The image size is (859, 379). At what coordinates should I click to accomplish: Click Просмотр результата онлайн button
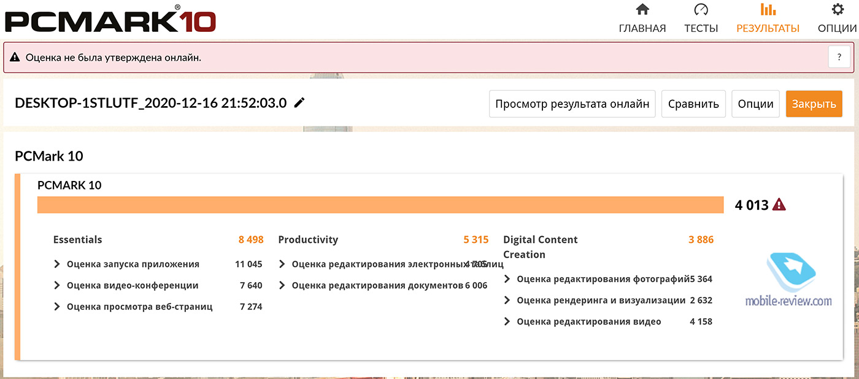pos(572,104)
